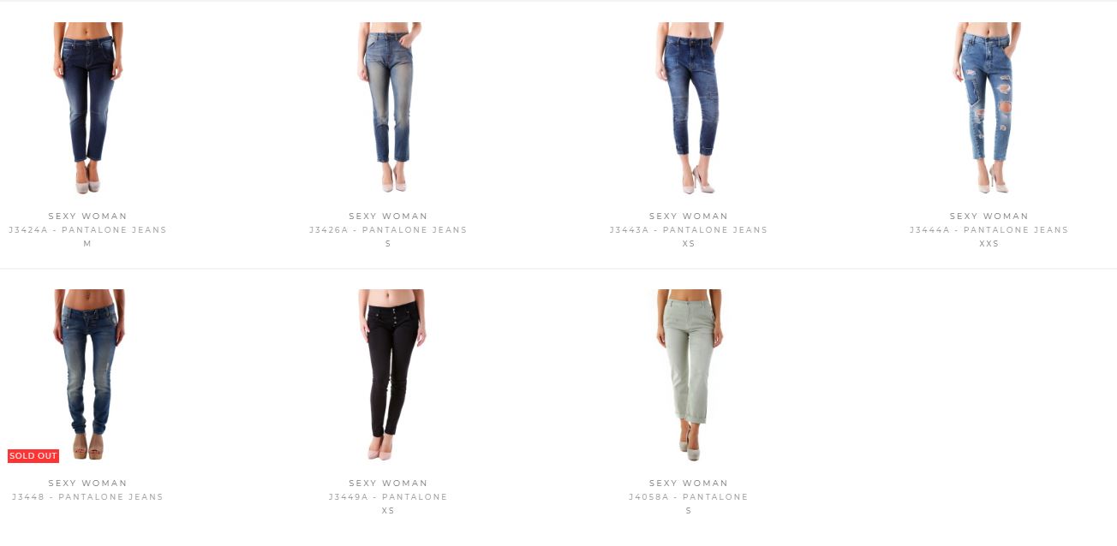Open J3449A - Pantalone product link
This screenshot has height=546, width=1117.
coord(388,496)
